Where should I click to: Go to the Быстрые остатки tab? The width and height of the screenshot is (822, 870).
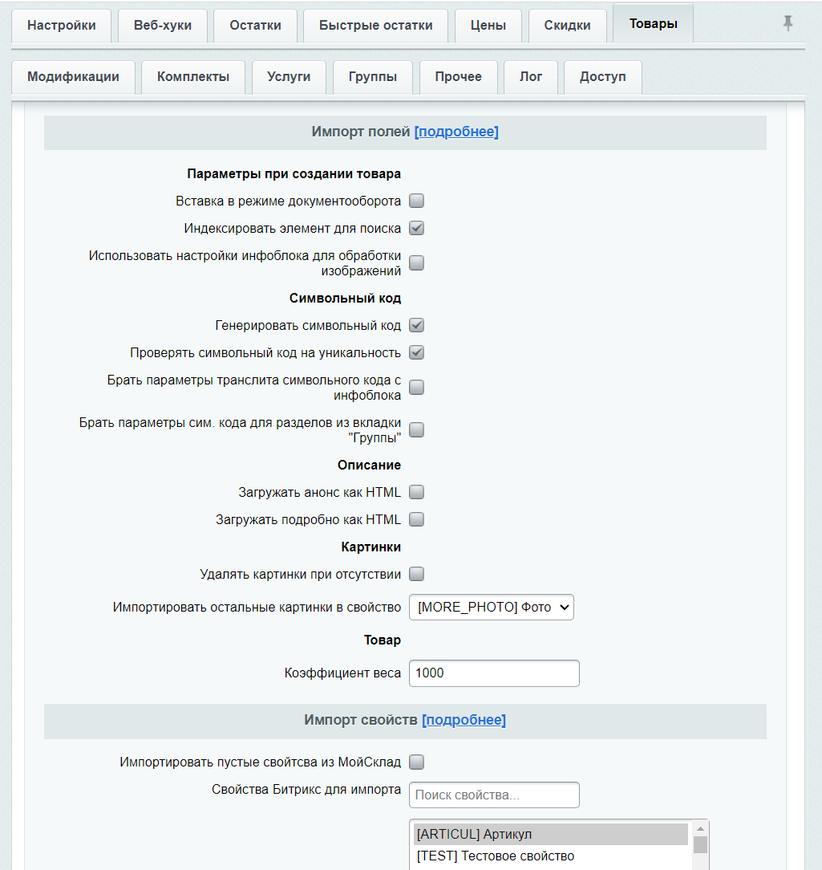coord(375,26)
